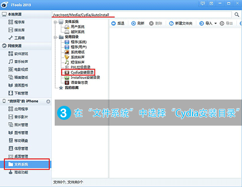
Task: Click 导出 export button
Action: point(227,24)
